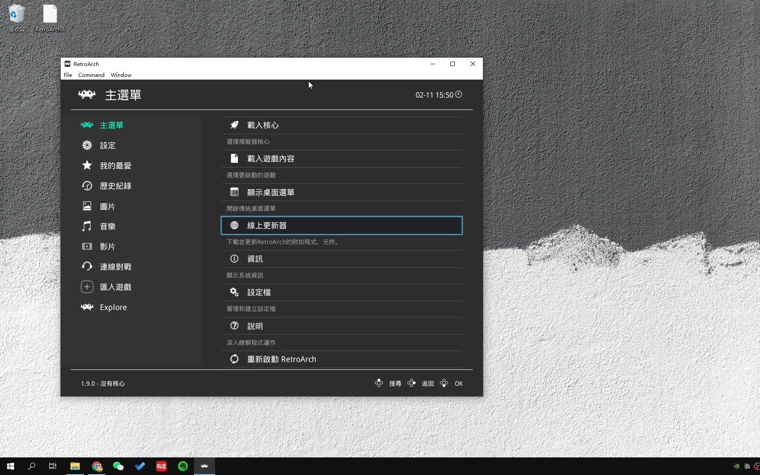Image resolution: width=760 pixels, height=475 pixels.
Task: Click the history clock icon beside 歷史紀錄
Action: click(x=87, y=186)
